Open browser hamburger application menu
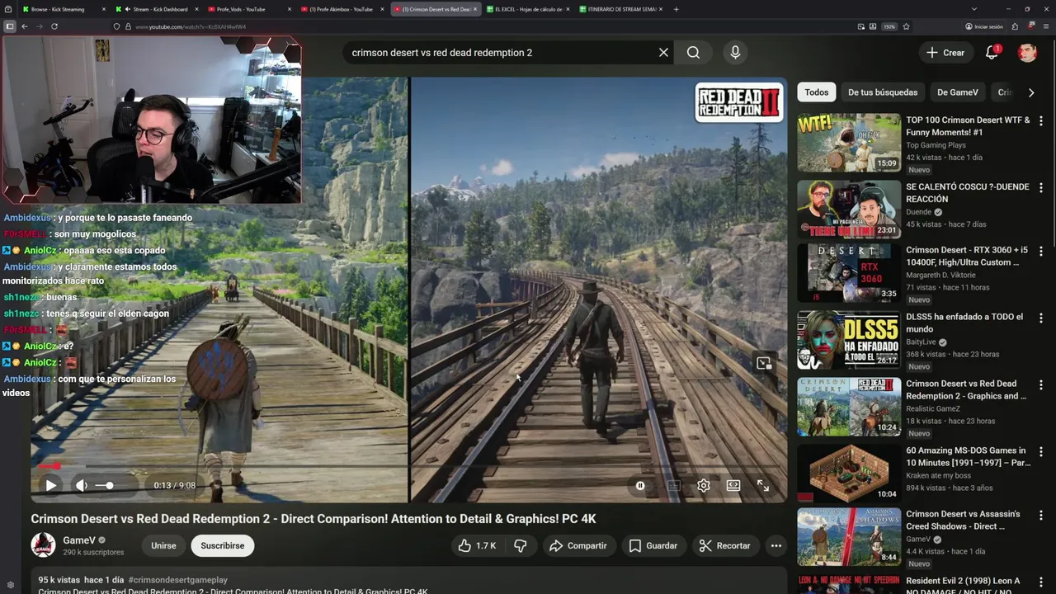This screenshot has height=594, width=1056. click(x=1045, y=26)
